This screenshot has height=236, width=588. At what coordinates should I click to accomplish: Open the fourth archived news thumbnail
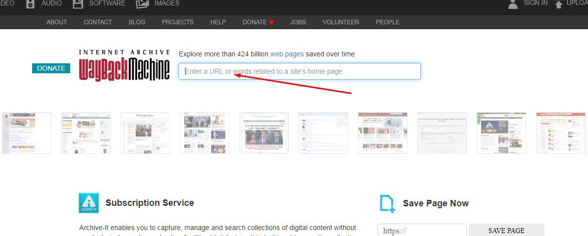205,133
